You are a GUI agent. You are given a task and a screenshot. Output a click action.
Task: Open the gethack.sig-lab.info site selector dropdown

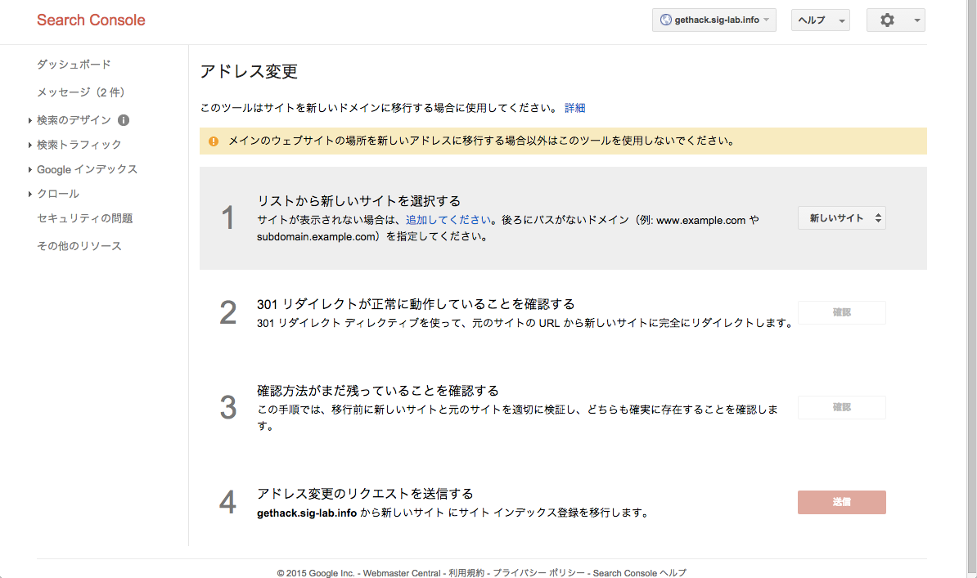point(714,20)
